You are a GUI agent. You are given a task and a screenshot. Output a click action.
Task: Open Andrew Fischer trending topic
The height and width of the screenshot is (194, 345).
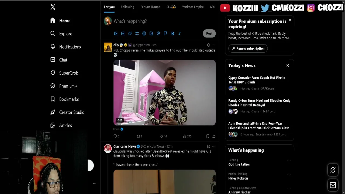pyautogui.click(x=239, y=192)
